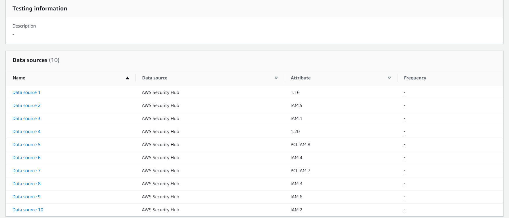Click the Data source column sort arrow
The width and height of the screenshot is (509, 218).
pyautogui.click(x=276, y=78)
